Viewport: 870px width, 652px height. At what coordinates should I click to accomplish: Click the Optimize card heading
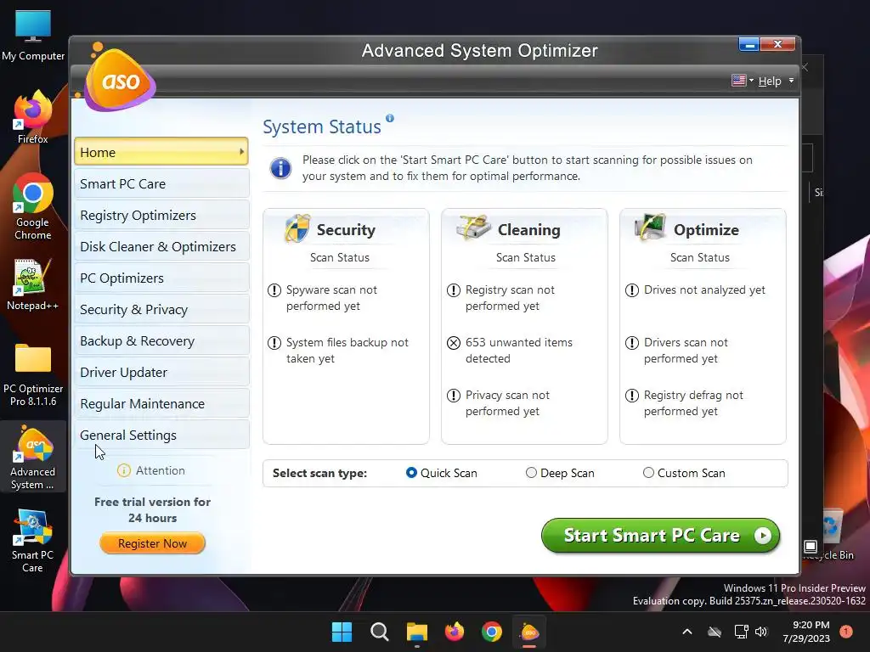pyautogui.click(x=706, y=230)
